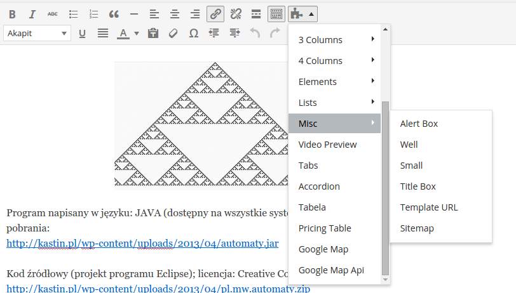Click the insert/edit link icon

pos(215,14)
